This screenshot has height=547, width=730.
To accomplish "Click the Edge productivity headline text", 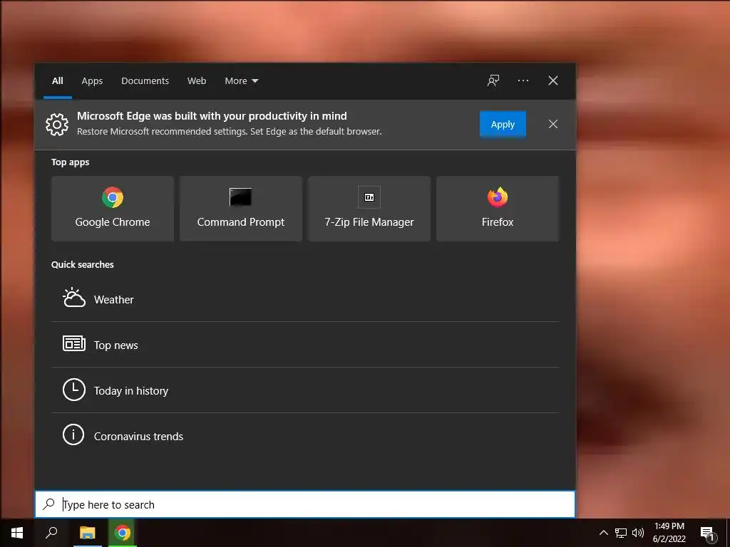I will coord(212,116).
